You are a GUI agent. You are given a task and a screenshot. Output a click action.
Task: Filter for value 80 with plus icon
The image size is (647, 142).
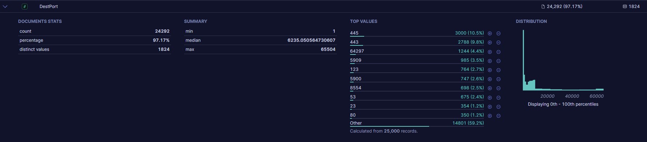[x=490, y=116]
